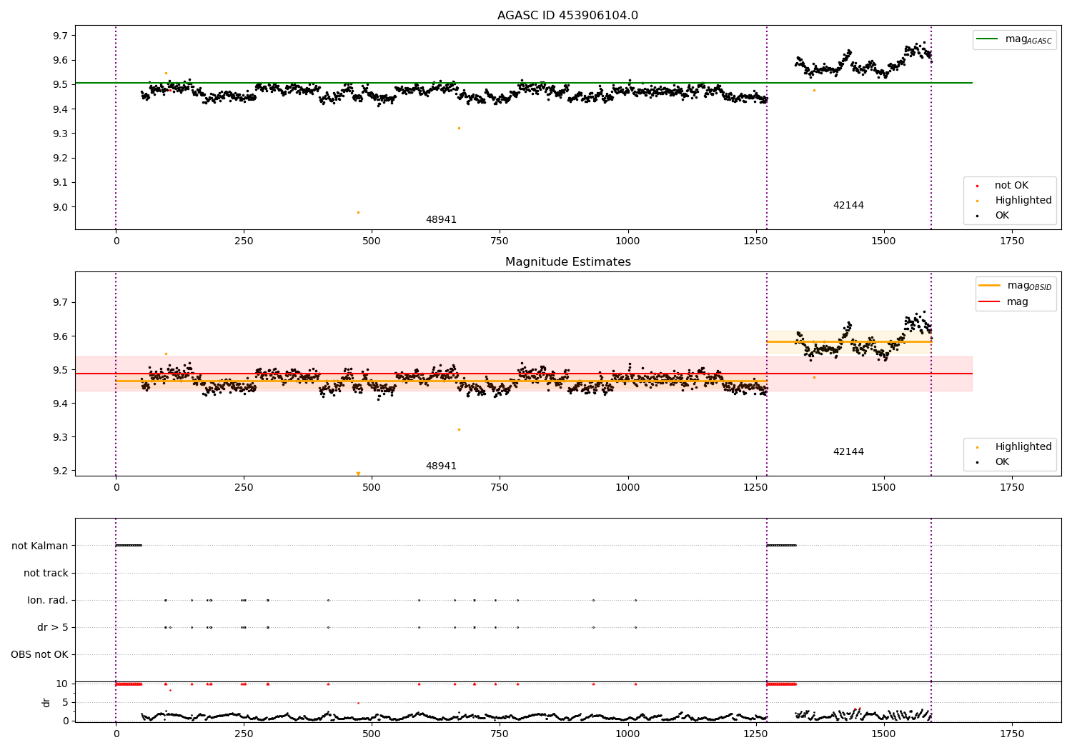Click the orange outlier near 9.3 in the middle plot
Image resolution: width=1072 pixels, height=750 pixels.
(x=459, y=429)
